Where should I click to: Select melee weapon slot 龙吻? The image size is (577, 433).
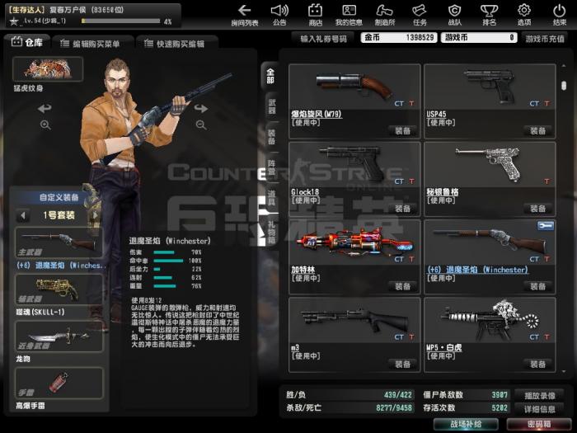[59, 337]
